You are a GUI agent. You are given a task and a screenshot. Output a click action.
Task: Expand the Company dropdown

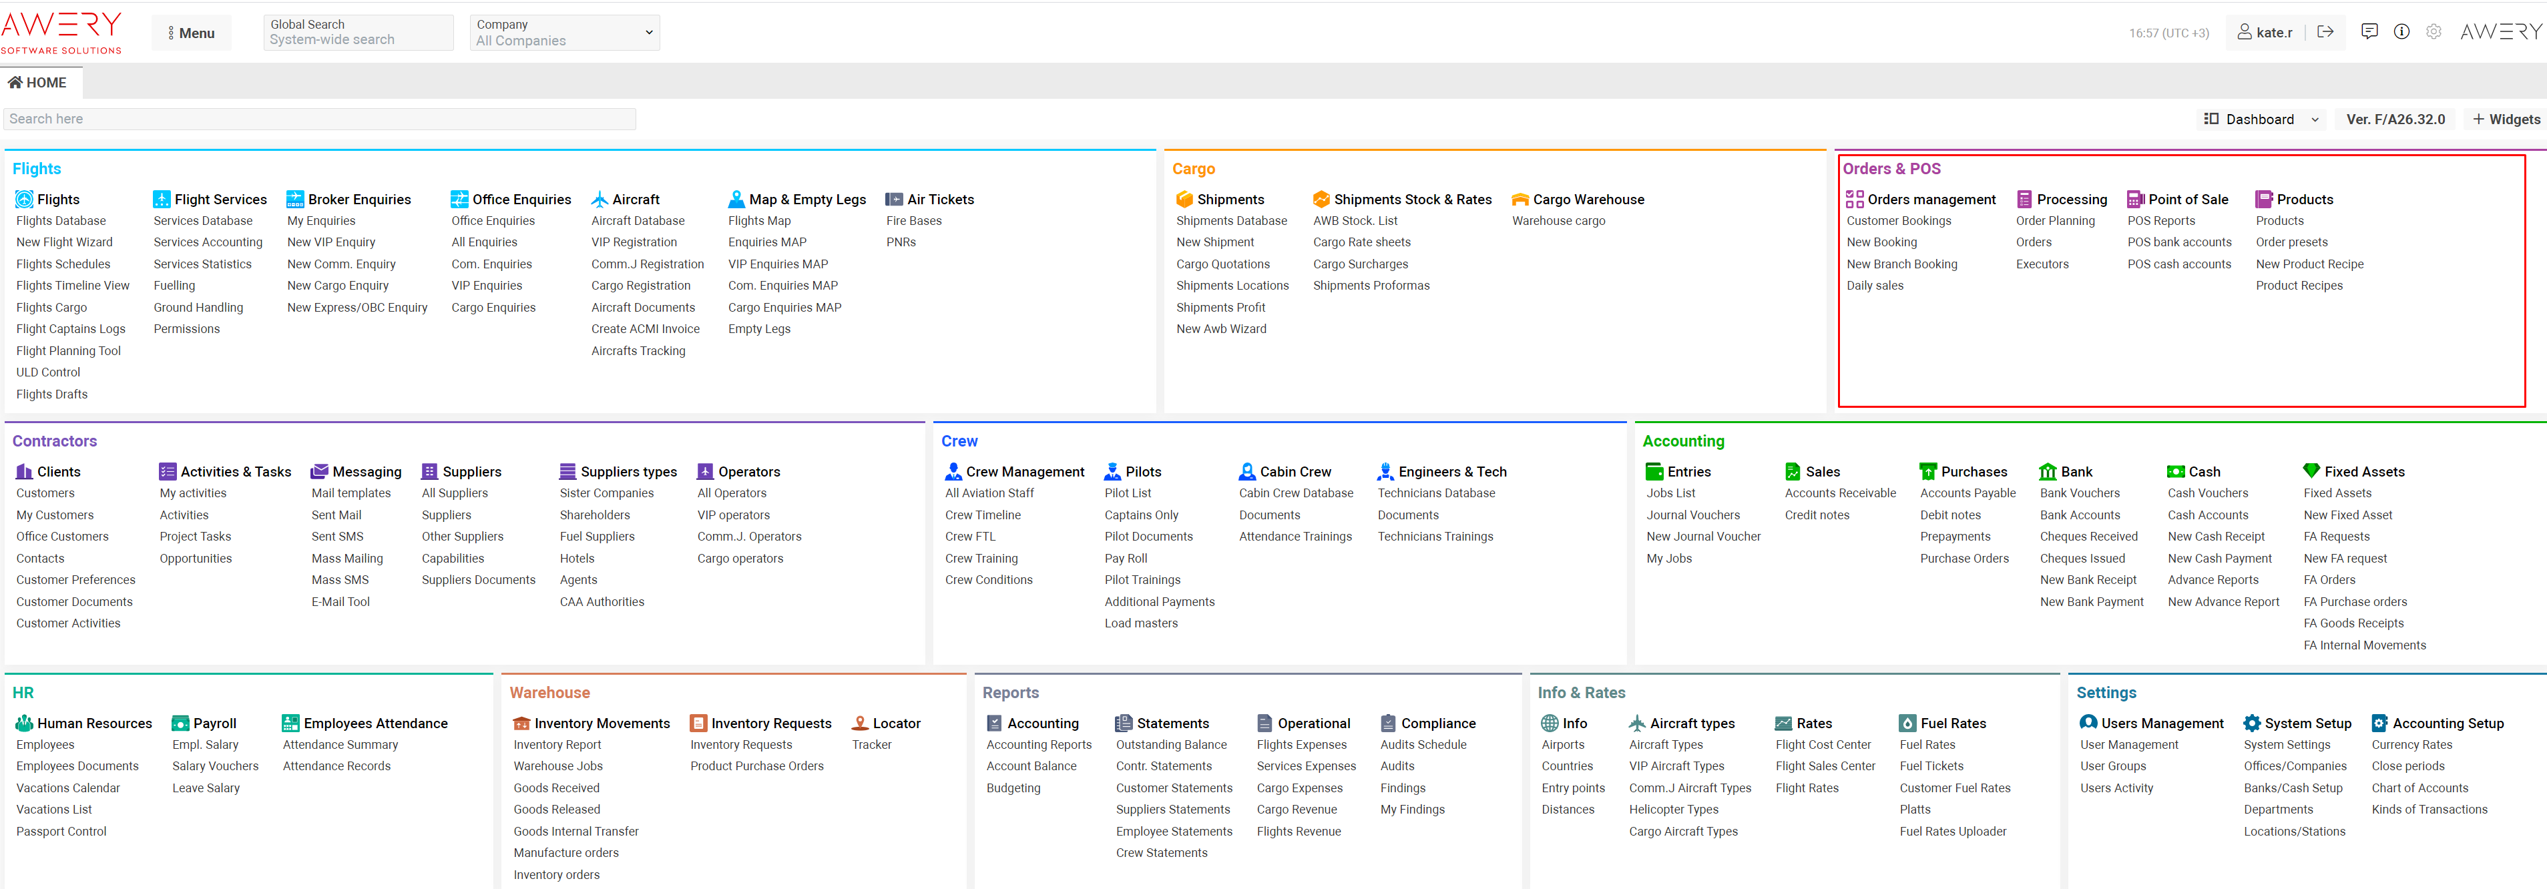(563, 33)
